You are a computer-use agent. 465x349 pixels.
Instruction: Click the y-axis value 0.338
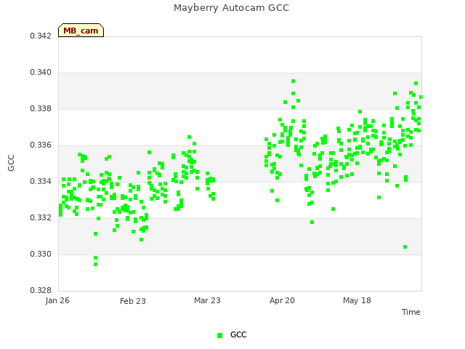click(x=41, y=108)
